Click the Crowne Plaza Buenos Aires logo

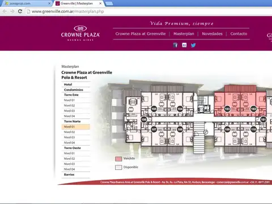pyautogui.click(x=80, y=33)
